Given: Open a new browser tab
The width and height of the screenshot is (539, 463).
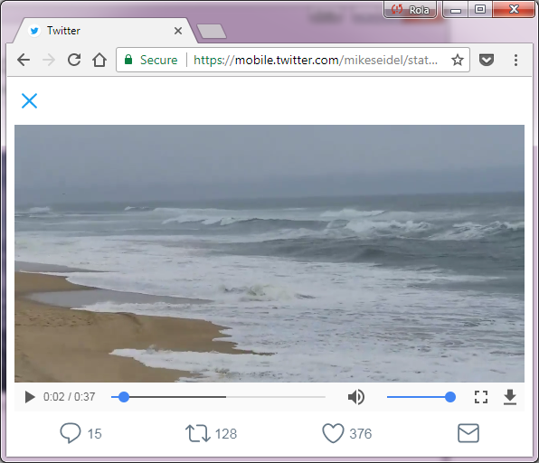Looking at the screenshot, I should (211, 31).
